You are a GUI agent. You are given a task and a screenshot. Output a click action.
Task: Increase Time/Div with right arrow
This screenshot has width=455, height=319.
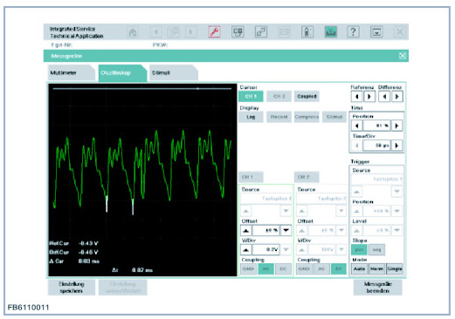pos(396,146)
